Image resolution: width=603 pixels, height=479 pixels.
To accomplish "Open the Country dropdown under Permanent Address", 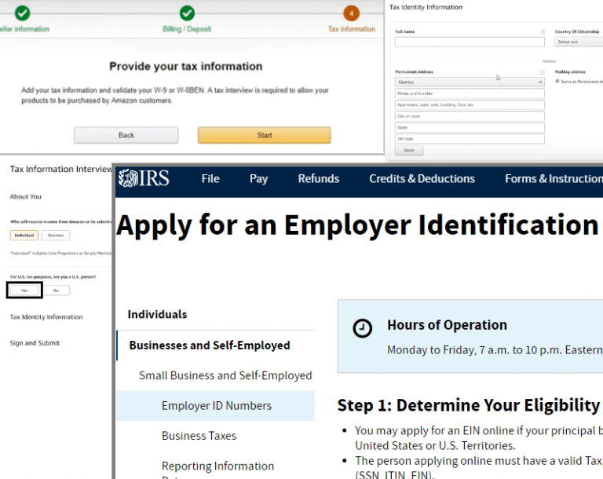I will [470, 82].
